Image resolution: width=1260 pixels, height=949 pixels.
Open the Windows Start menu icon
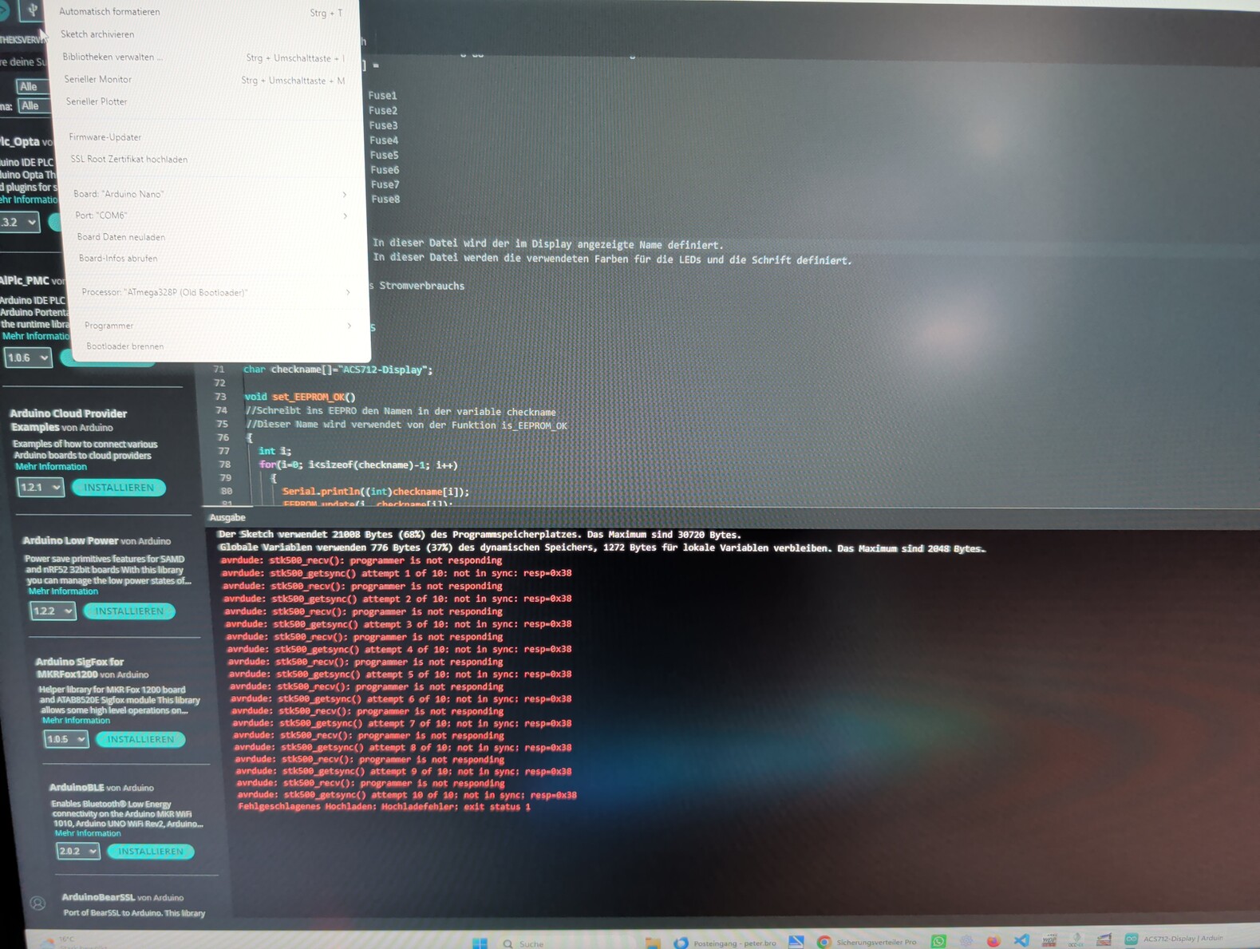pos(480,943)
